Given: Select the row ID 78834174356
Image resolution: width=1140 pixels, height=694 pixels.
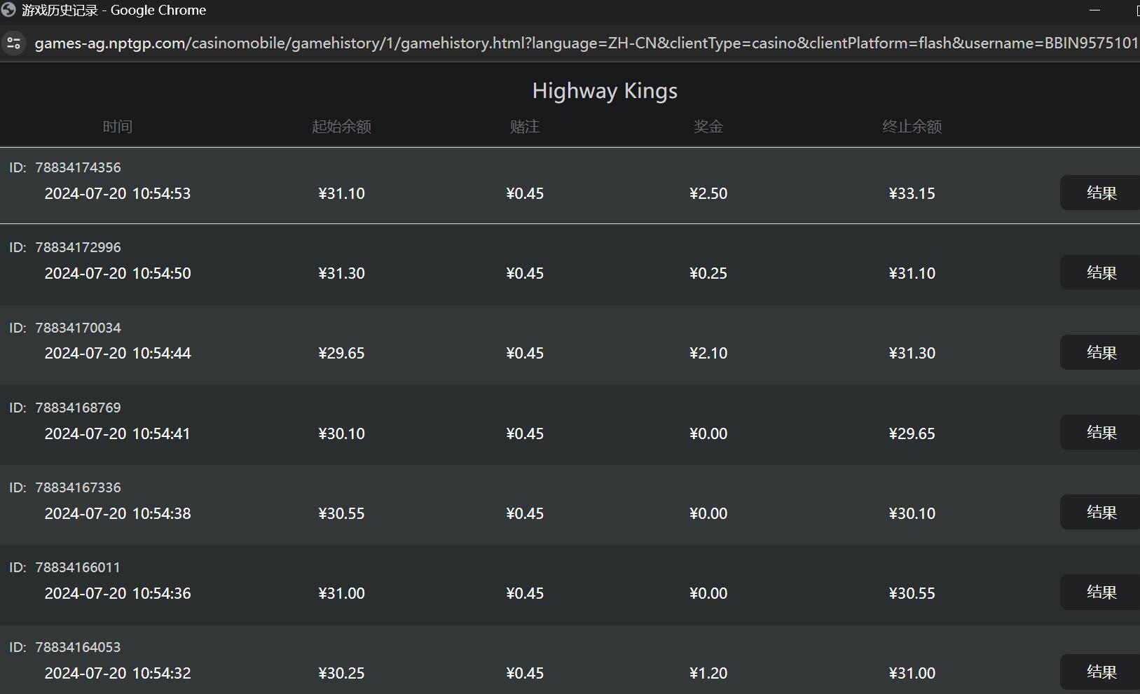Looking at the screenshot, I should [x=78, y=167].
